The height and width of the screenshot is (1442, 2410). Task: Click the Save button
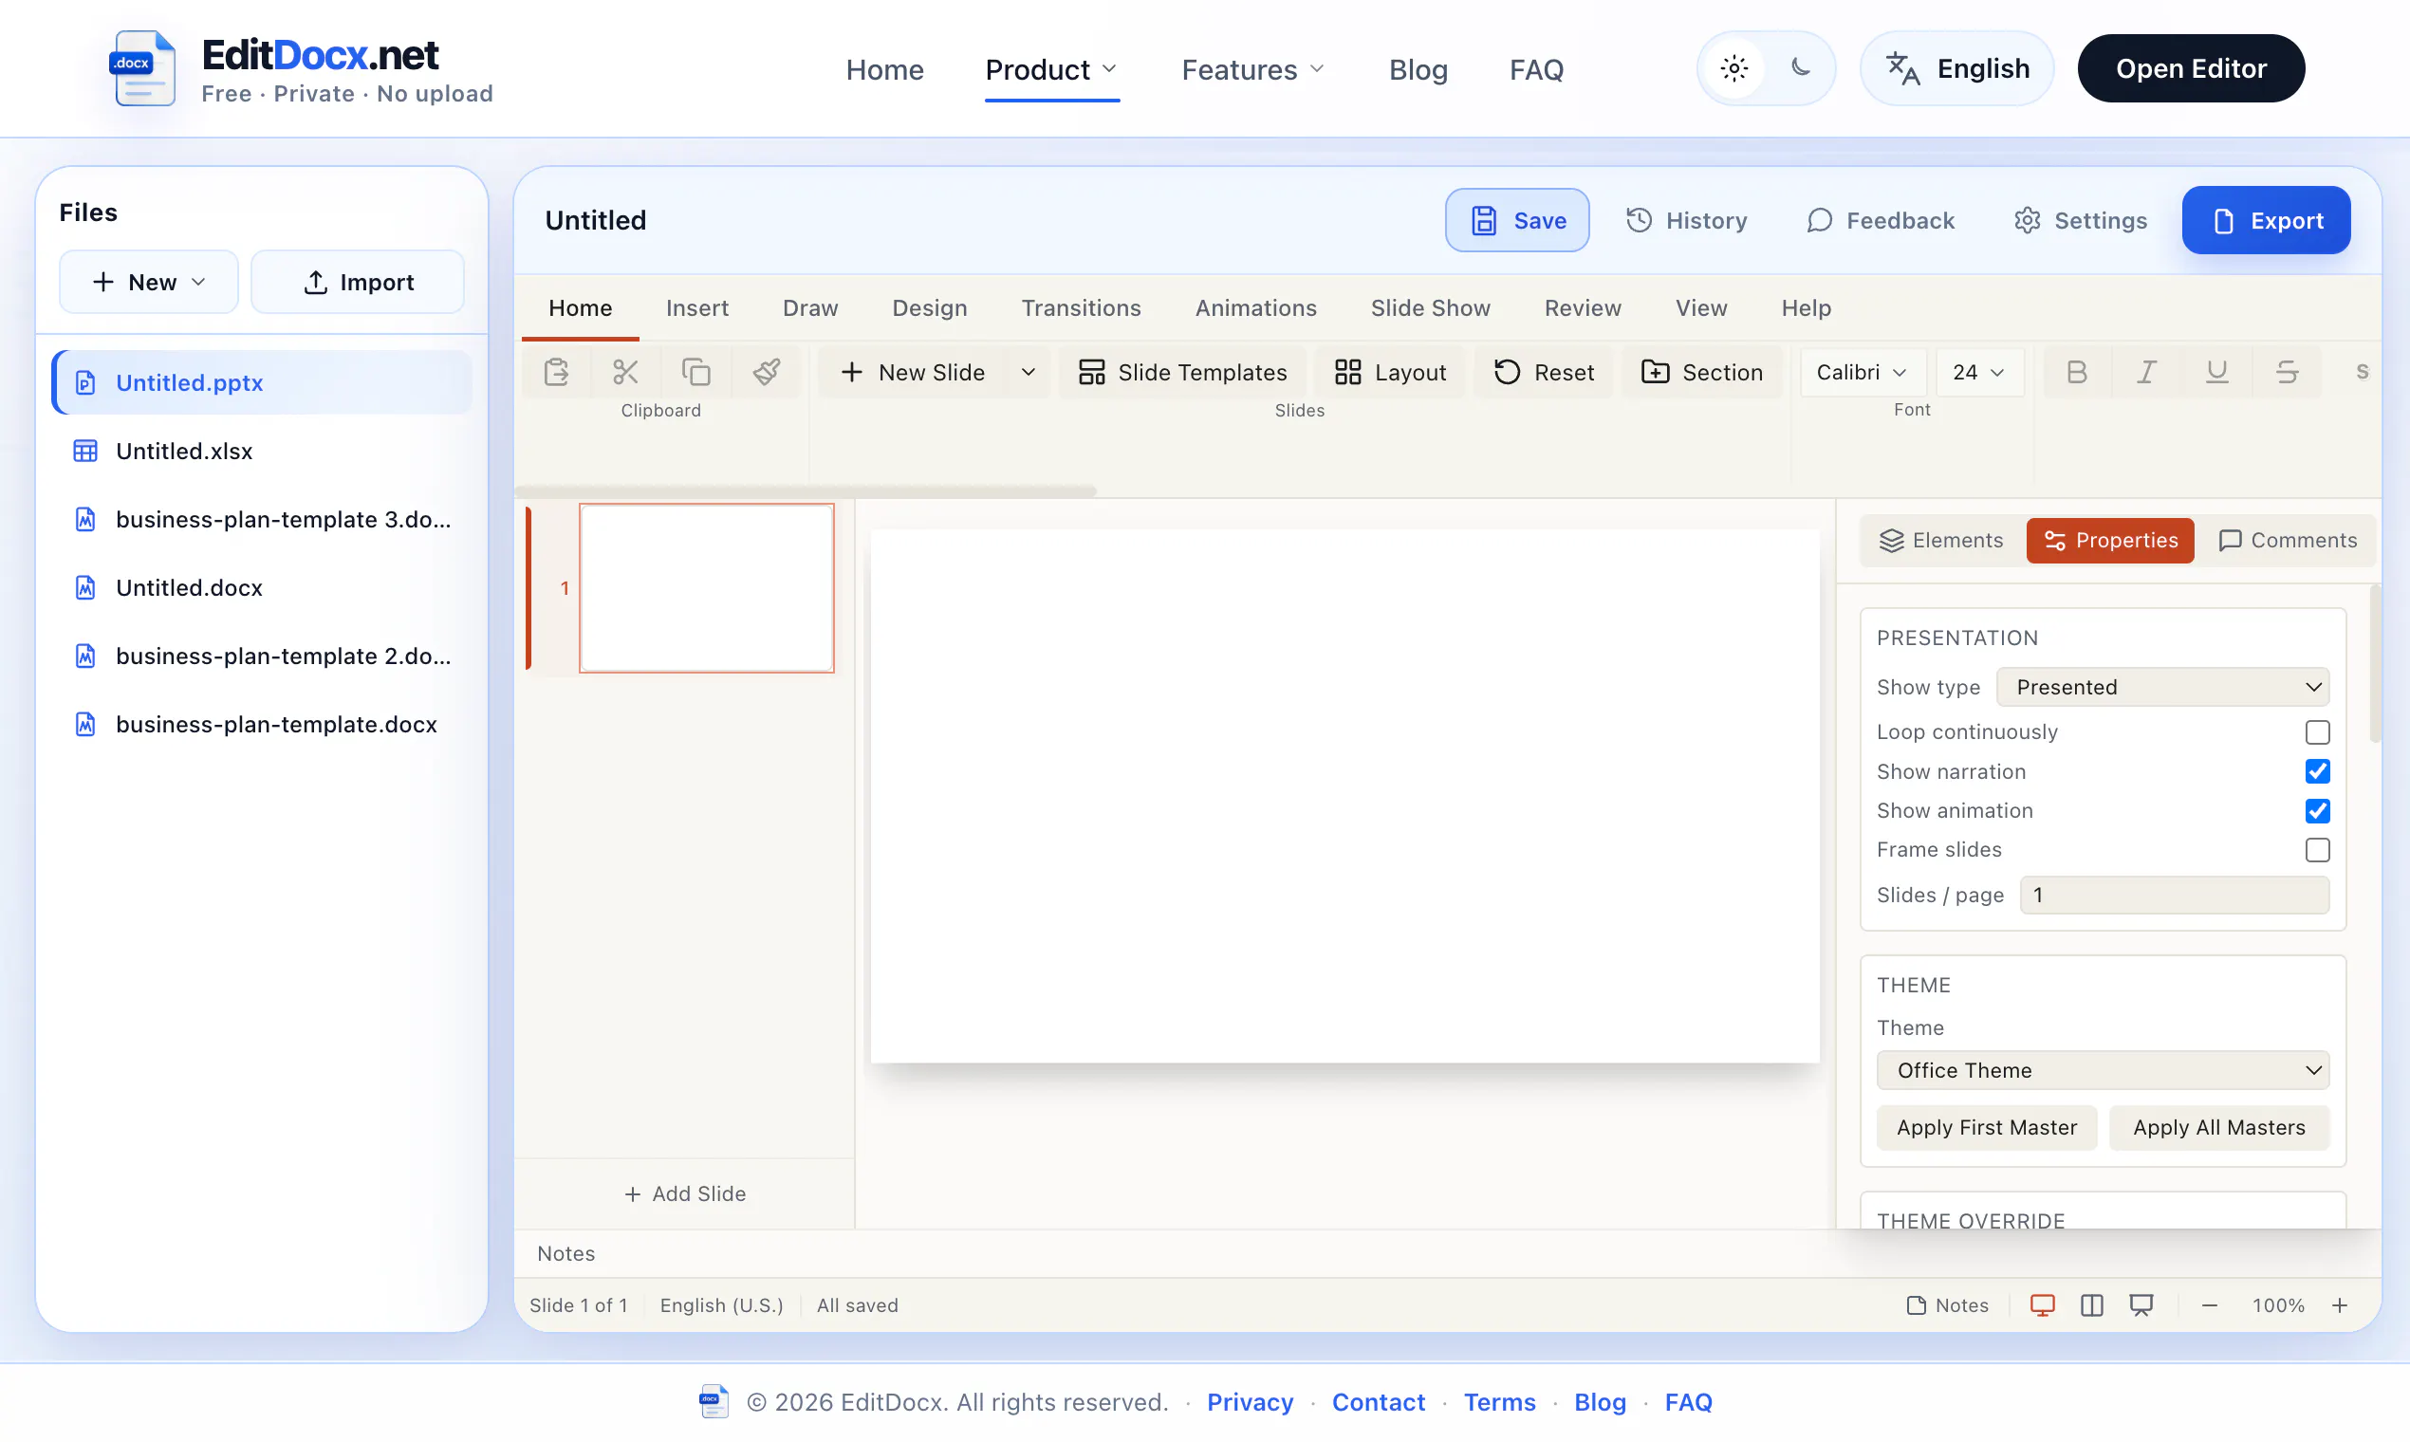pyautogui.click(x=1516, y=221)
